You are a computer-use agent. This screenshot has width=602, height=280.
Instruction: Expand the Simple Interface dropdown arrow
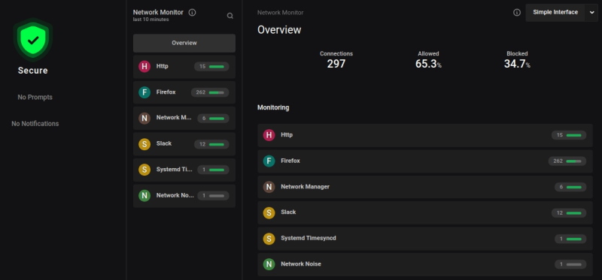tap(591, 13)
